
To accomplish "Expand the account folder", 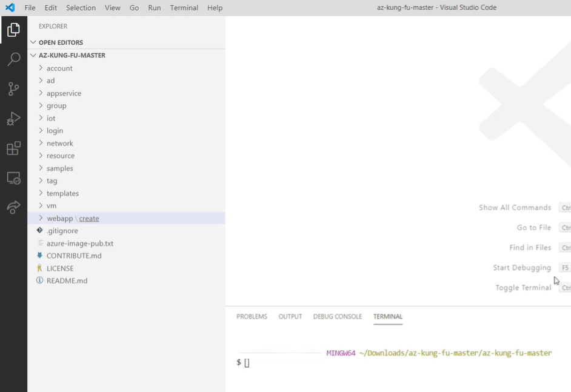I will coord(59,68).
